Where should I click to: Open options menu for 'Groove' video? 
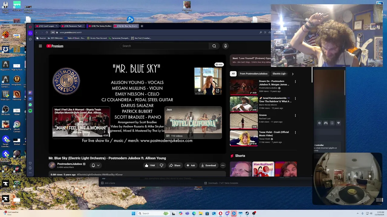coord(295,115)
